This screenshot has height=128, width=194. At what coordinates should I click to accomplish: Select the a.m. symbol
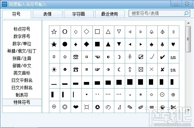coord(173,57)
